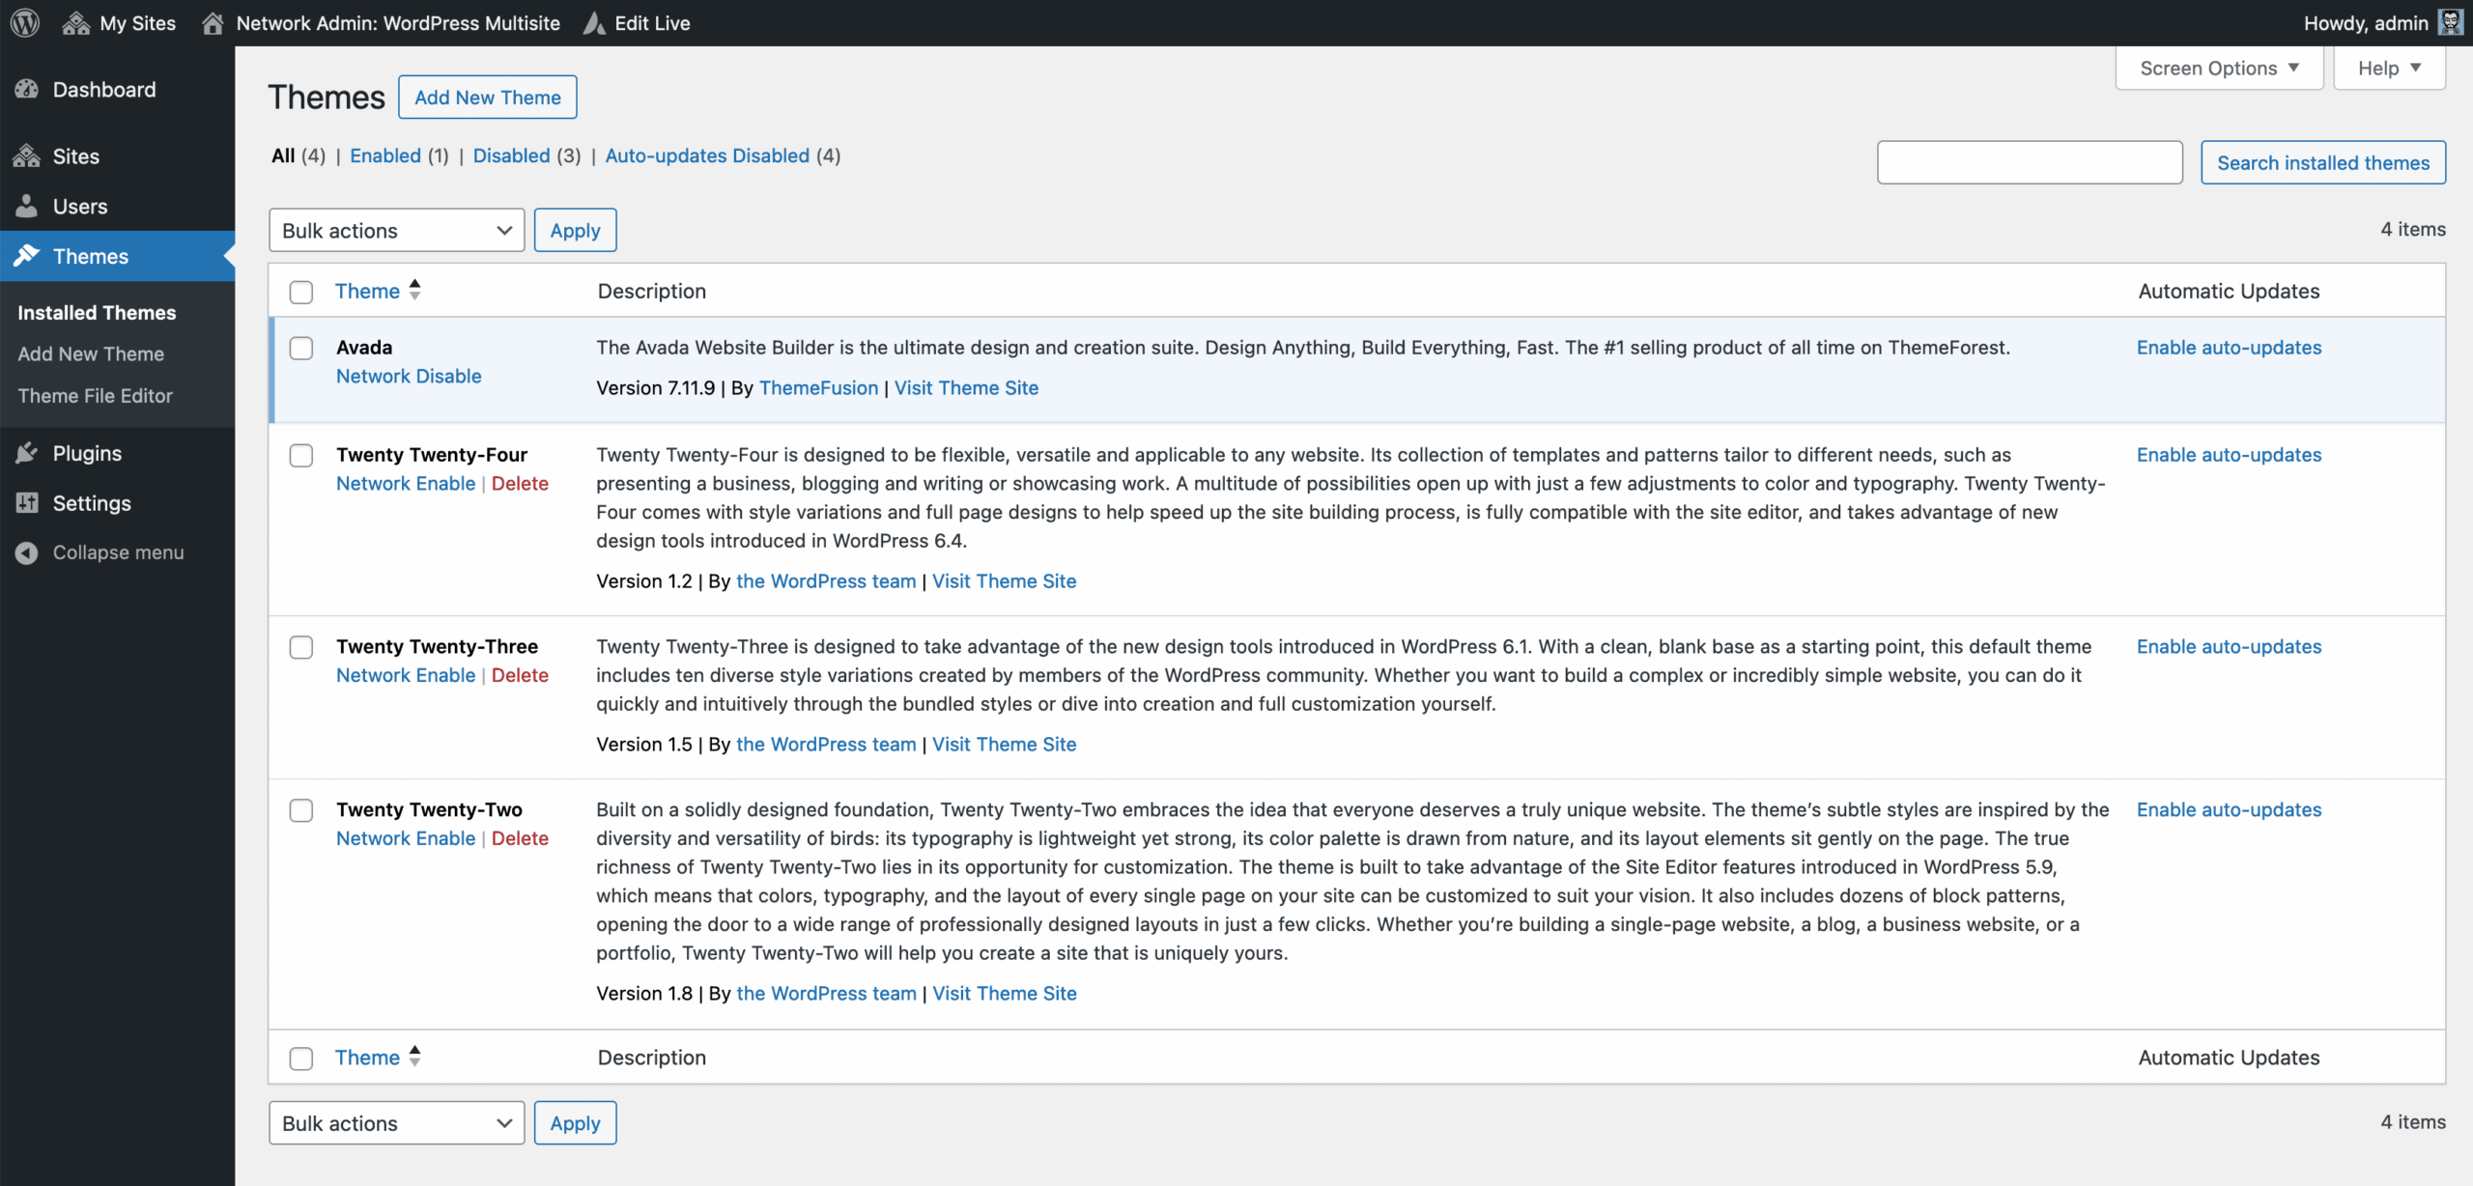Viewport: 2473px width, 1186px height.
Task: Select the Twenty Twenty-Four checkbox
Action: click(301, 455)
